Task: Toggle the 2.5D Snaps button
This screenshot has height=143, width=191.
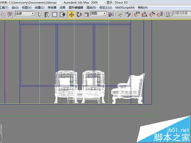Action: pos(137,14)
